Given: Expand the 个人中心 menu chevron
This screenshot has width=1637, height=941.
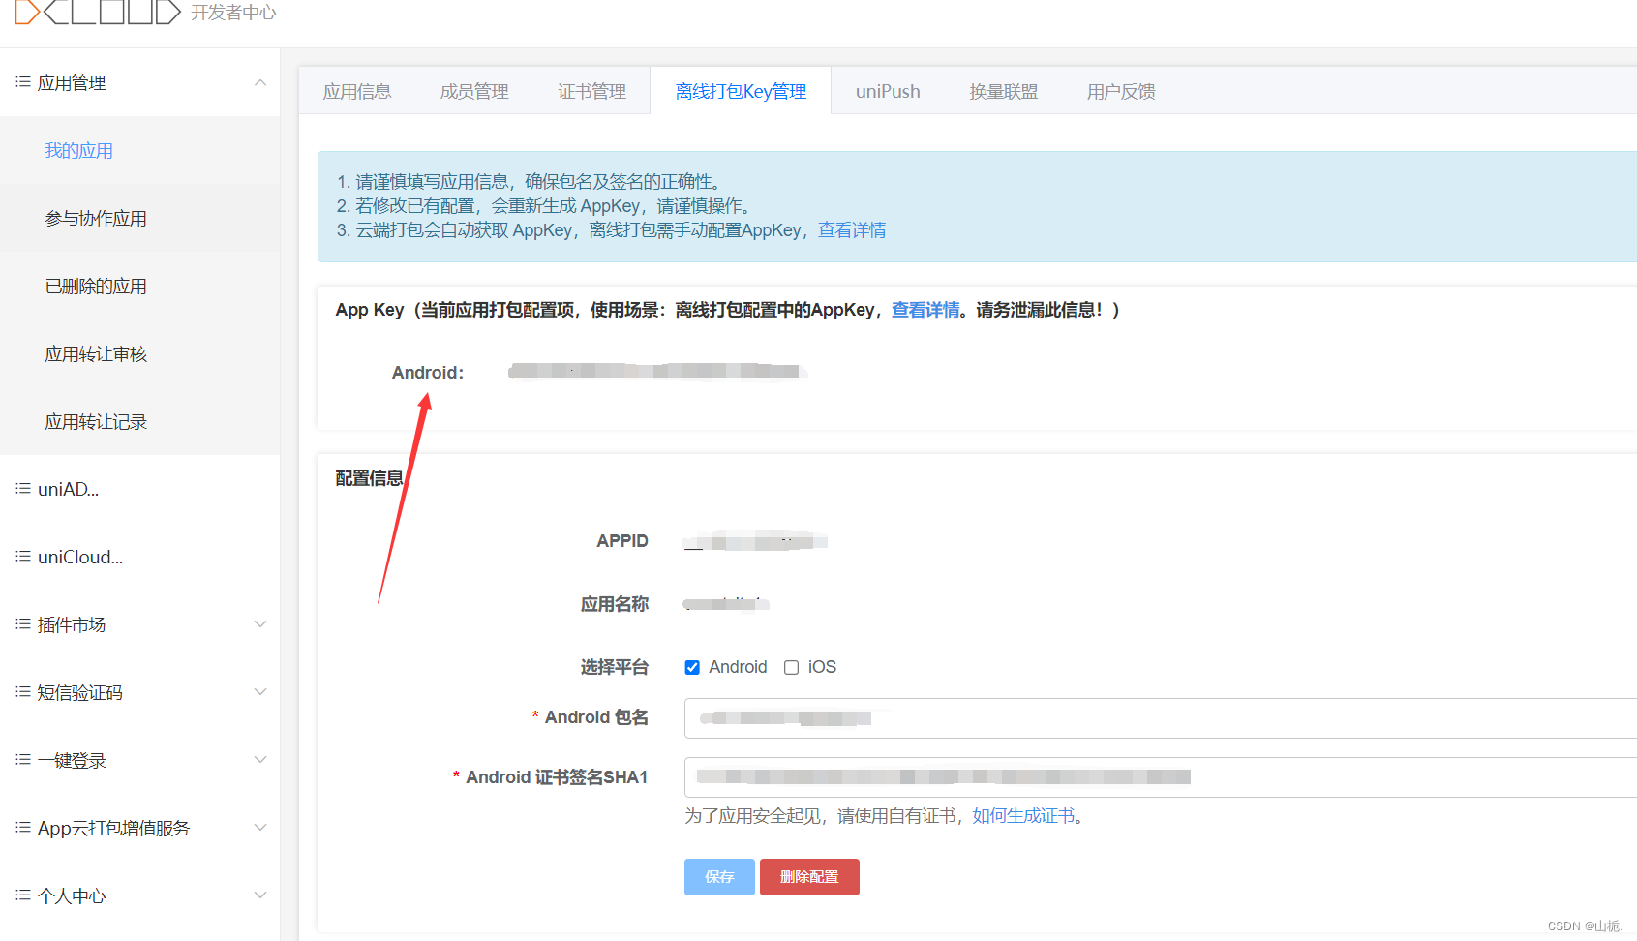Looking at the screenshot, I should 260,895.
